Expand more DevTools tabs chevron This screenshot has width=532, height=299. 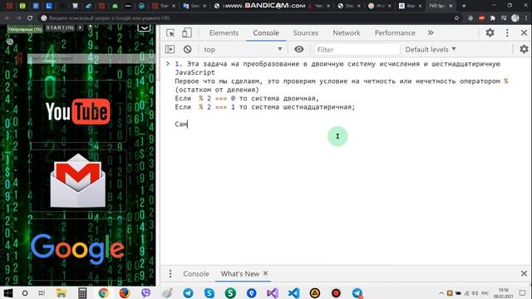tap(431, 33)
